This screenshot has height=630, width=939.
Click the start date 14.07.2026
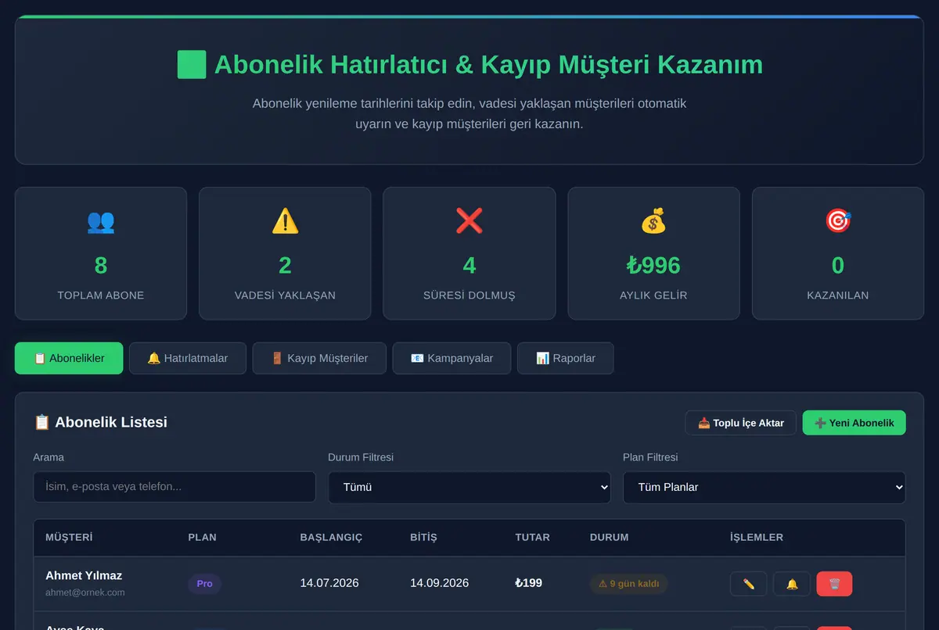pyautogui.click(x=329, y=583)
